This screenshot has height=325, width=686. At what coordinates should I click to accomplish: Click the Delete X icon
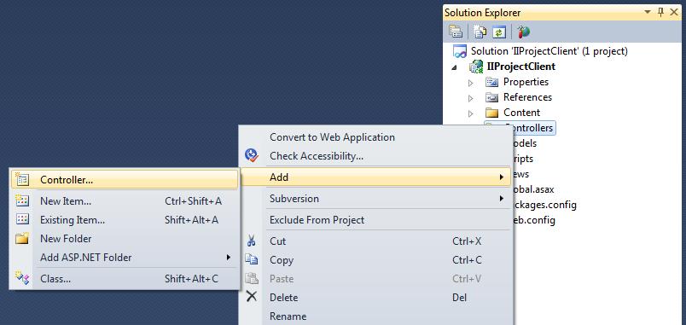pyautogui.click(x=252, y=297)
